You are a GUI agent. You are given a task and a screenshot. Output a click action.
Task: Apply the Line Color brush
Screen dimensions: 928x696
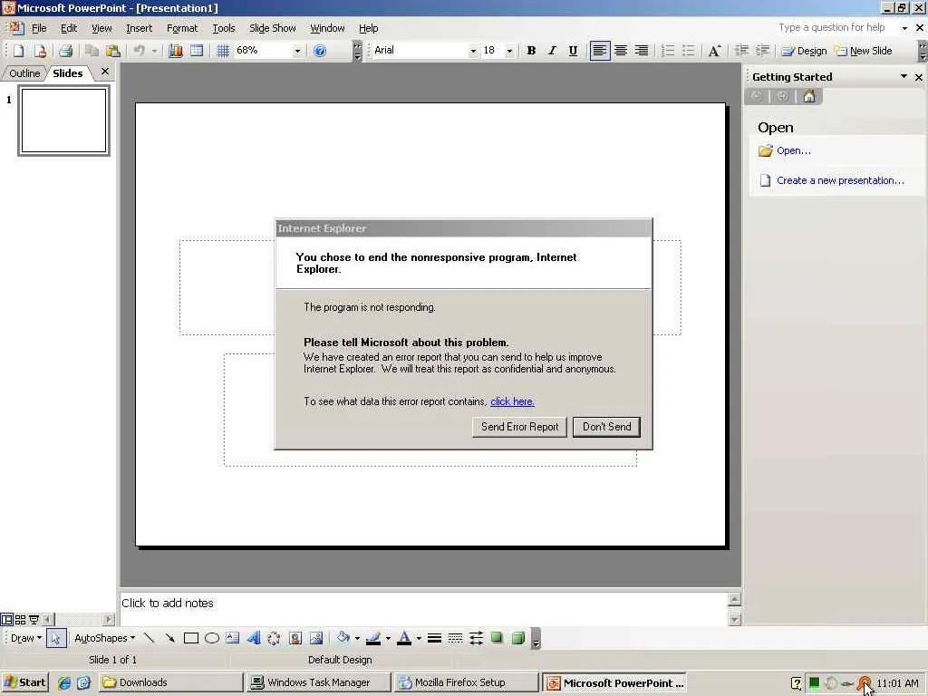coord(373,638)
